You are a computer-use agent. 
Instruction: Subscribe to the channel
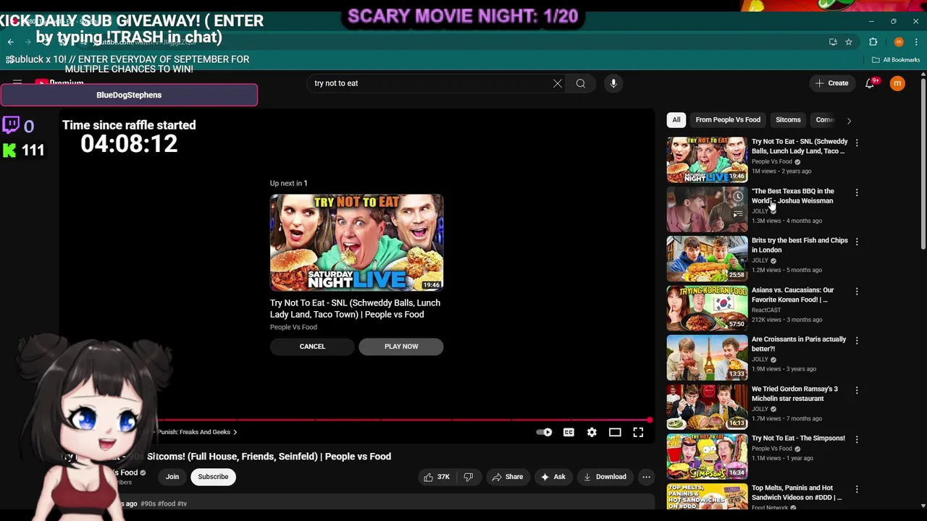pos(213,477)
